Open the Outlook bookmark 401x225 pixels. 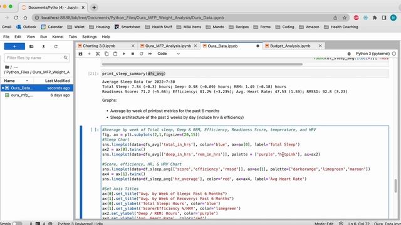click(26, 27)
